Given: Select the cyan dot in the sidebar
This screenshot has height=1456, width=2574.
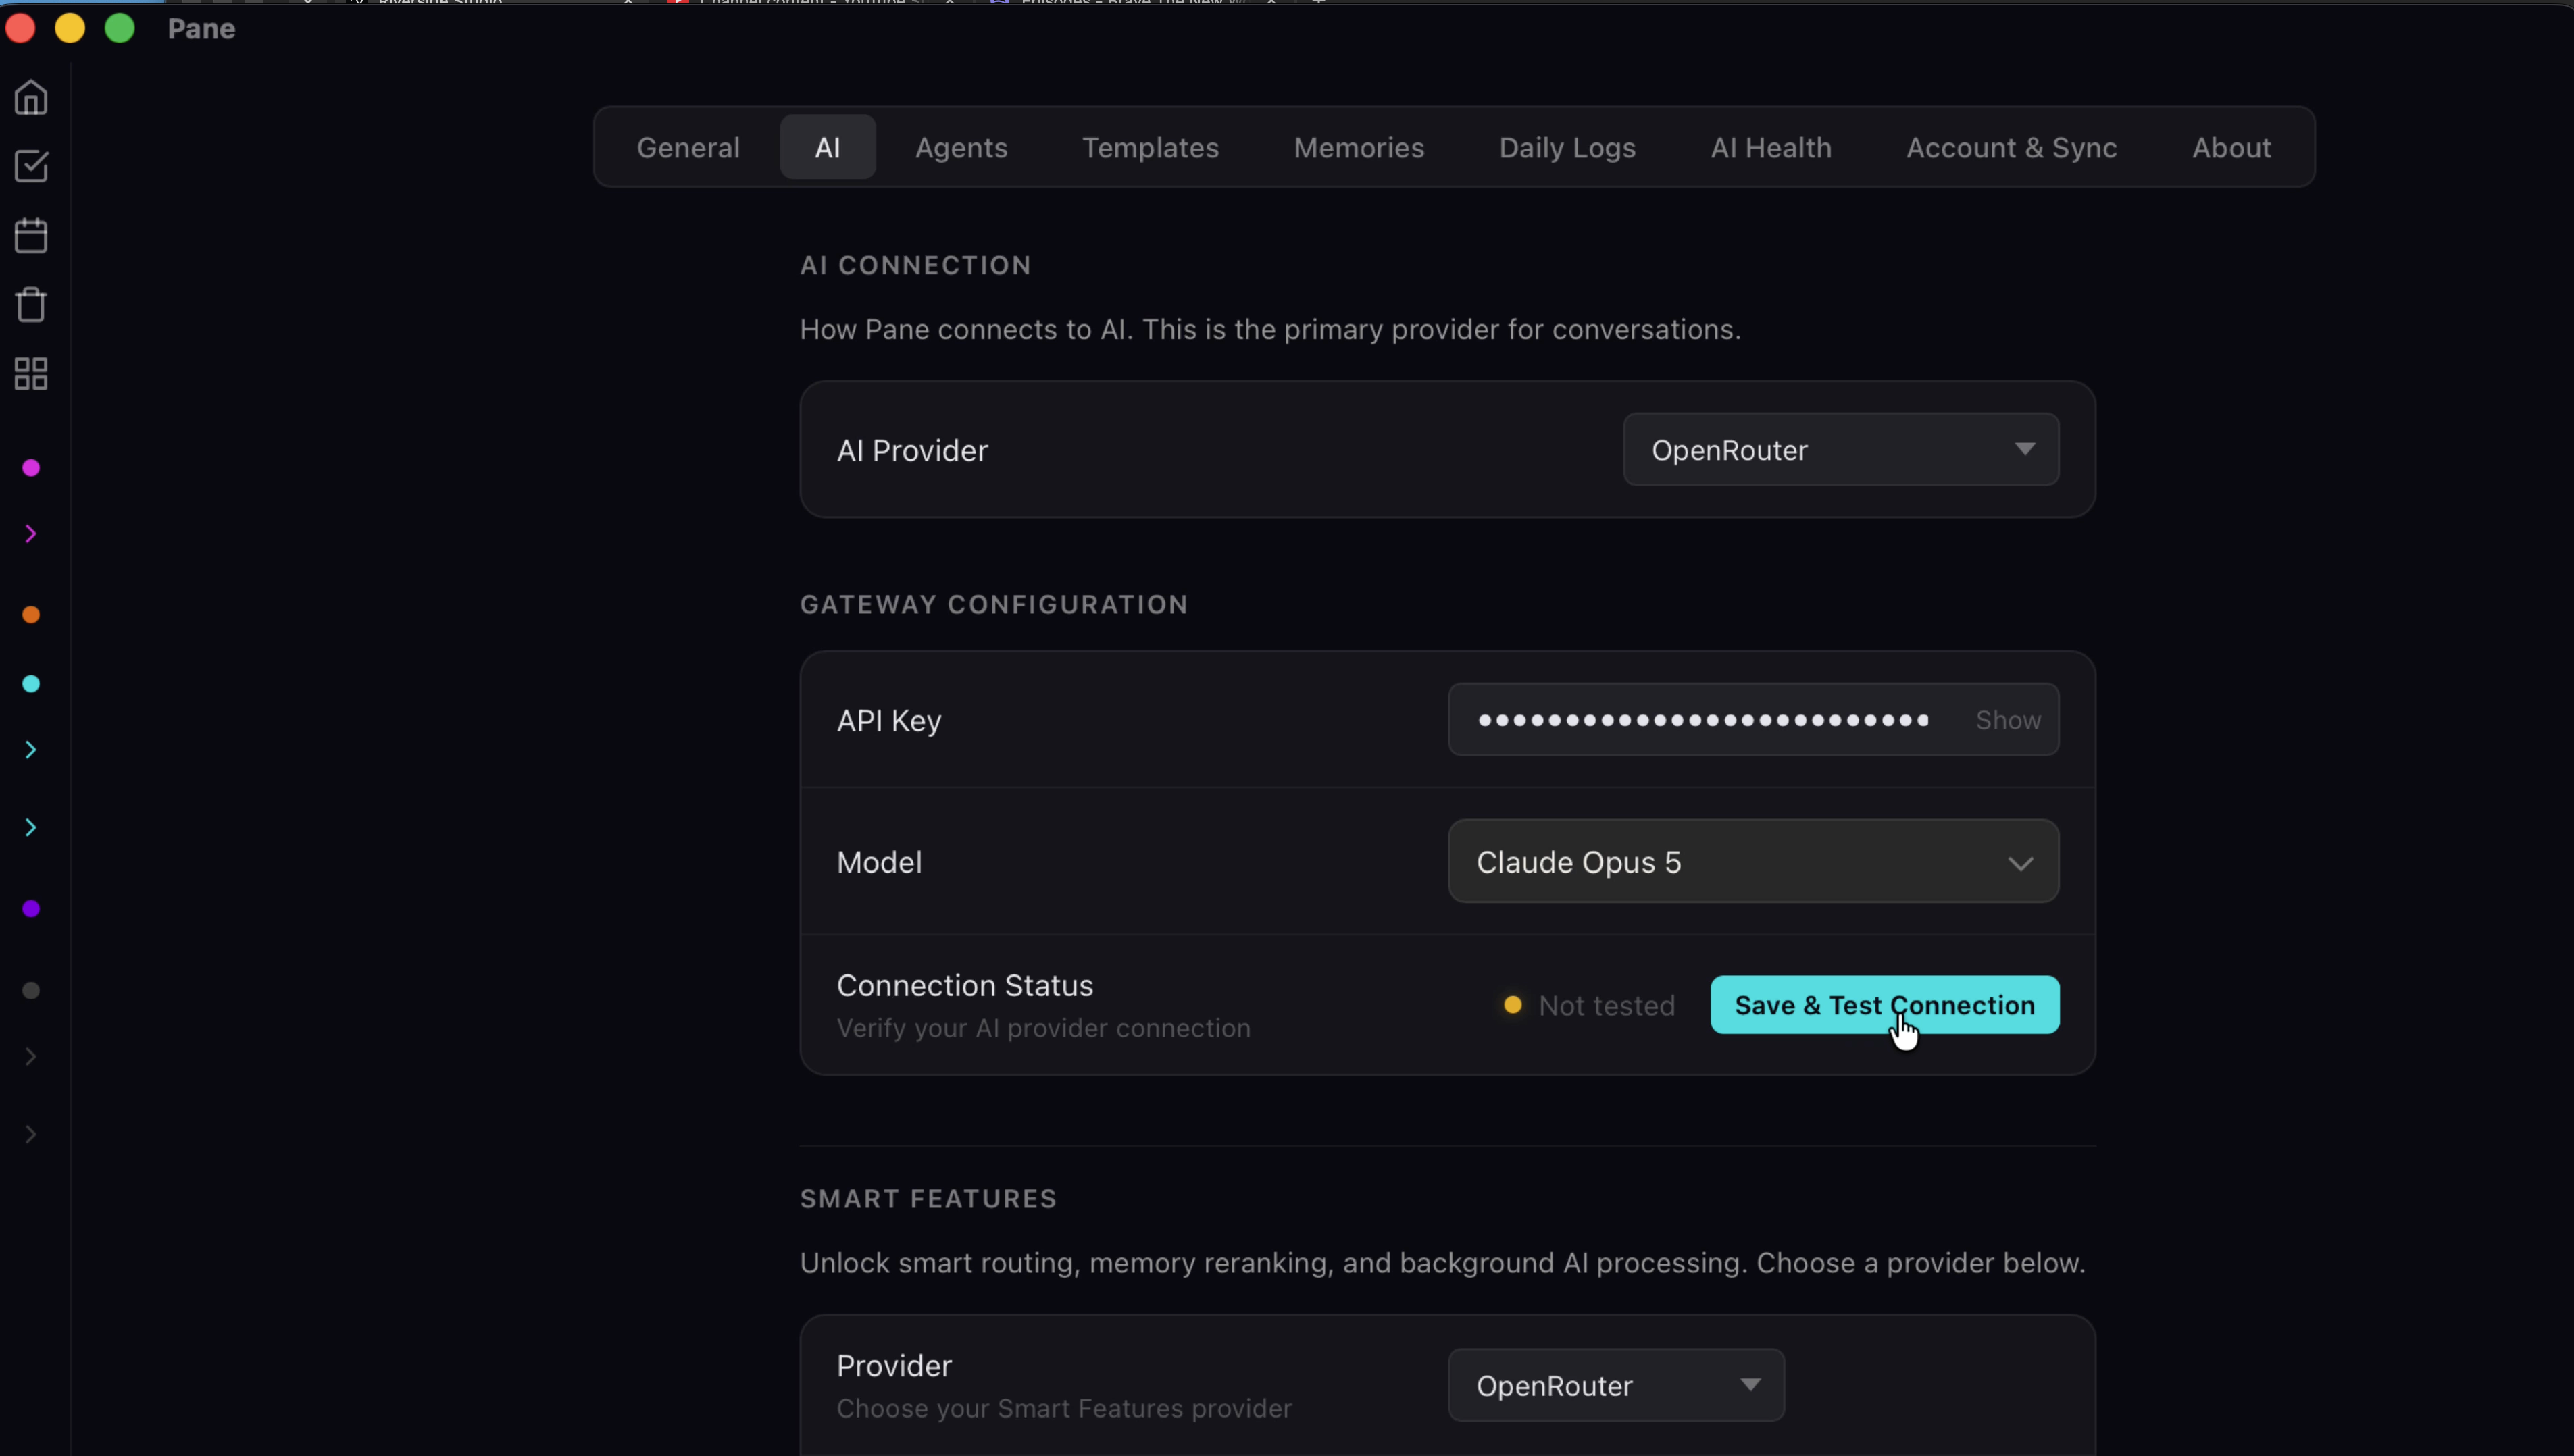Looking at the screenshot, I should pos(31,684).
